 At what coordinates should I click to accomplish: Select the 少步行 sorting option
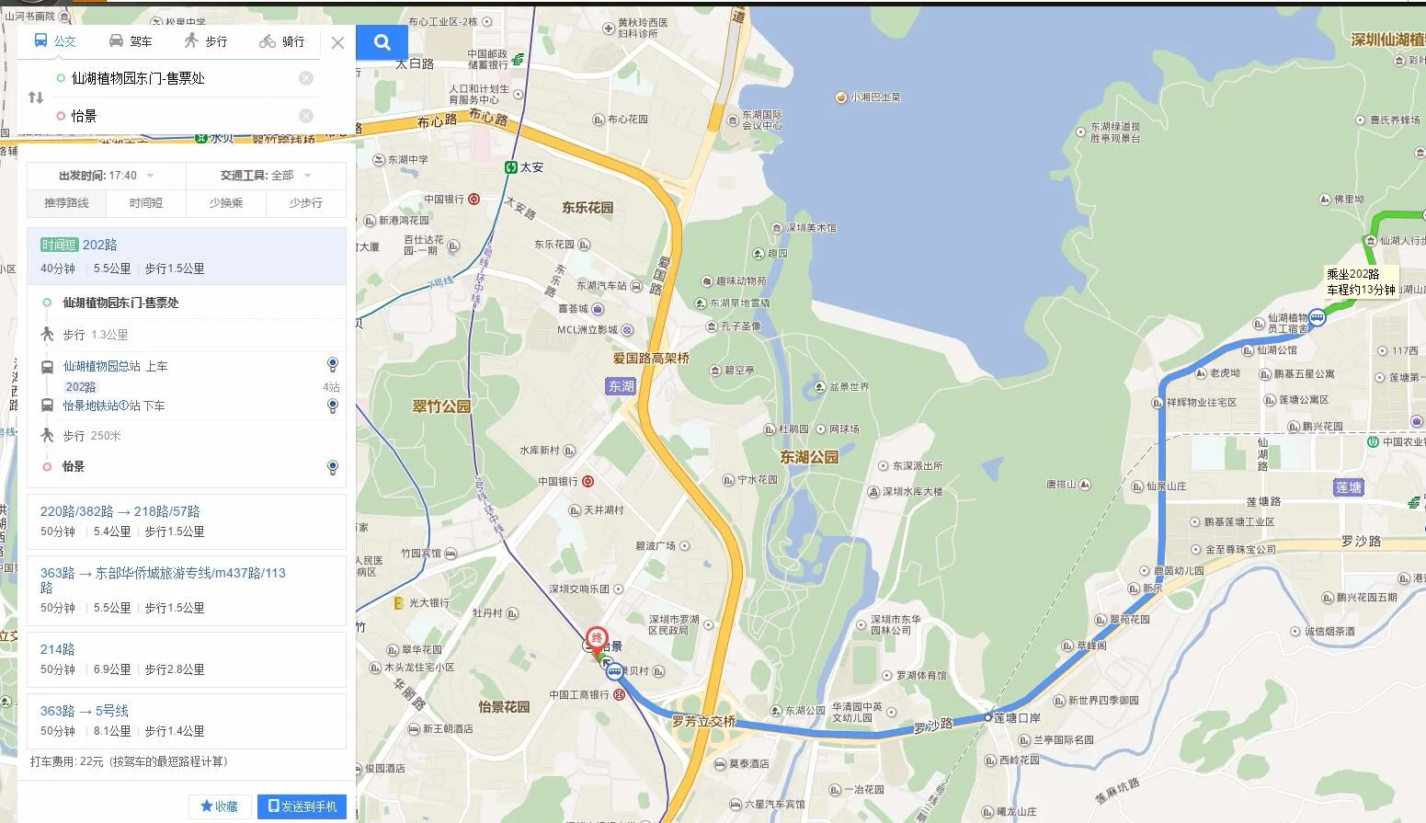[x=305, y=202]
